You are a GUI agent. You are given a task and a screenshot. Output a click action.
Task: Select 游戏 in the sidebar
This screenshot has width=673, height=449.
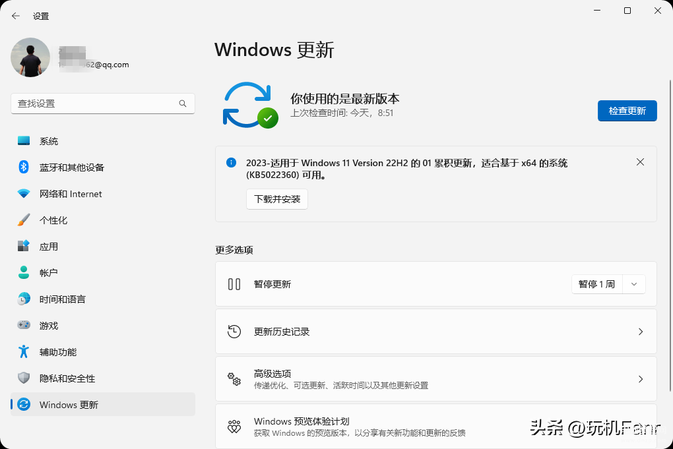(102, 326)
